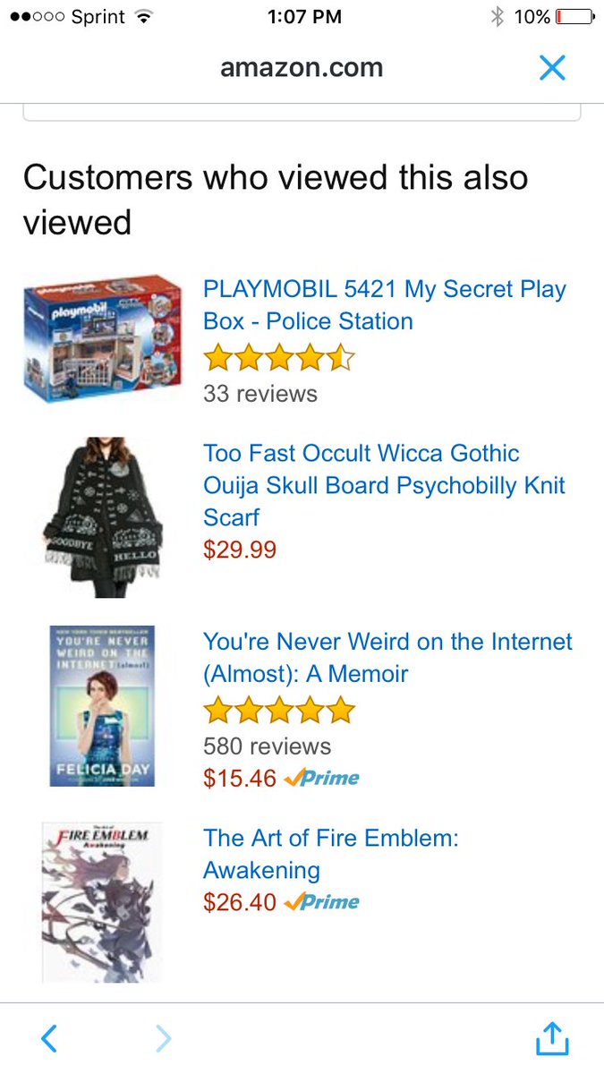This screenshot has height=1074, width=604.
Task: Tap the black knit scarf product image
Action: pyautogui.click(x=101, y=517)
